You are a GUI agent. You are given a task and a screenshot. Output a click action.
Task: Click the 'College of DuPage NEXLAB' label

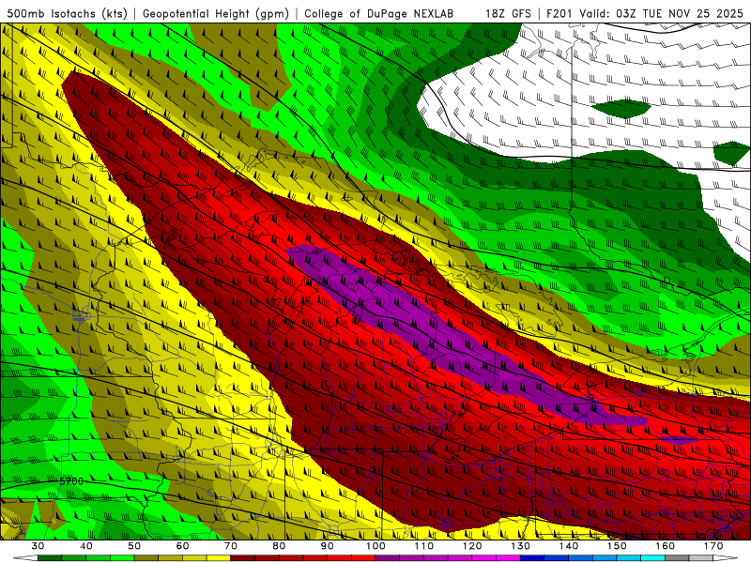coord(379,13)
